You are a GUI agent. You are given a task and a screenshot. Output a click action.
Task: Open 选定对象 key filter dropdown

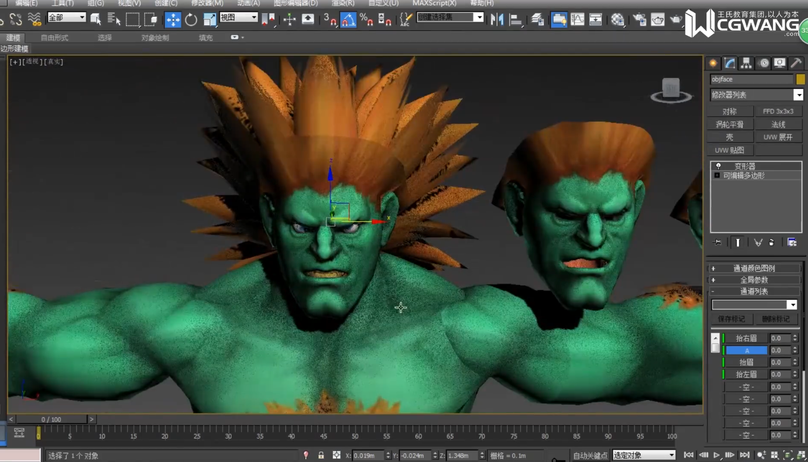[x=644, y=455]
